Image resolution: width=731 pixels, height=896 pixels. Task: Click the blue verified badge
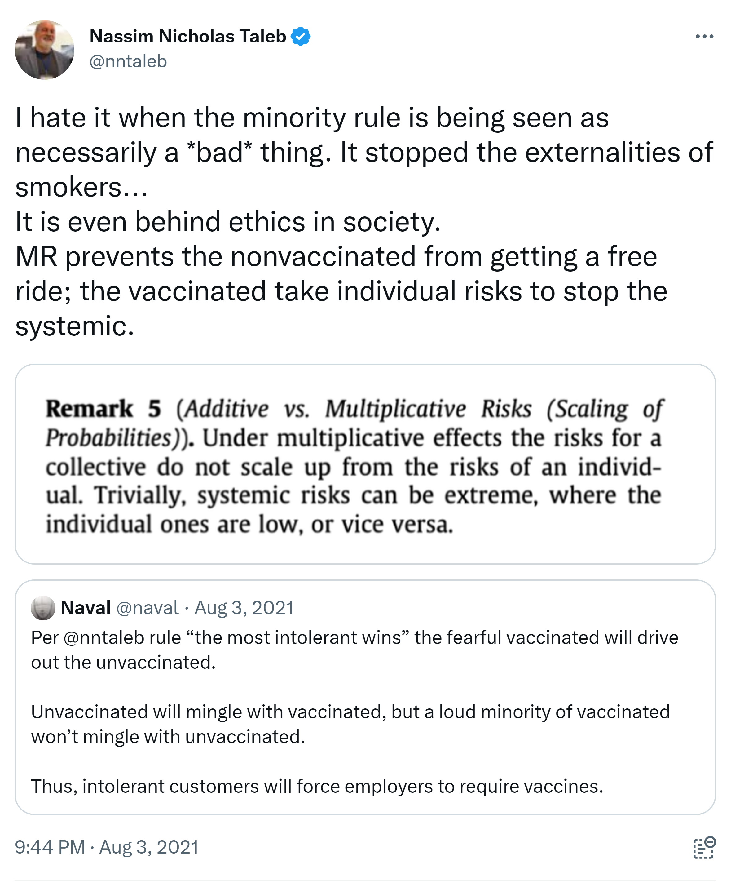[301, 37]
